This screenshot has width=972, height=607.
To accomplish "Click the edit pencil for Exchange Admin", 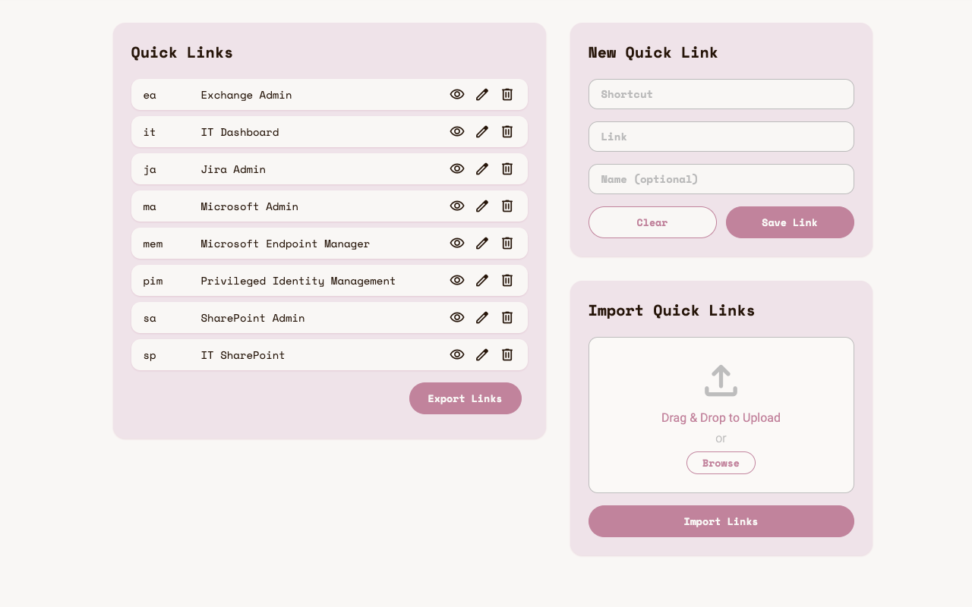I will (482, 95).
